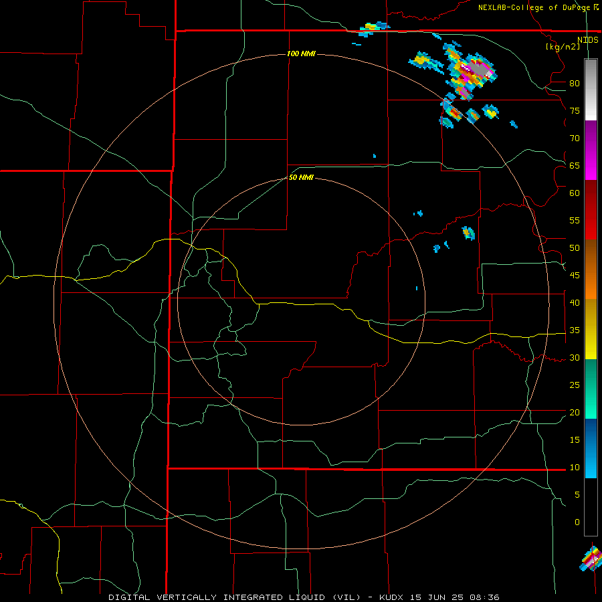Screen dimensions: 602x602
Task: Click the 0 value on the color scale
Action: pyautogui.click(x=577, y=522)
